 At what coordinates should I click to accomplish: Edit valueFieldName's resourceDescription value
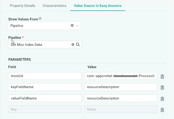pyautogui.click(x=121, y=98)
